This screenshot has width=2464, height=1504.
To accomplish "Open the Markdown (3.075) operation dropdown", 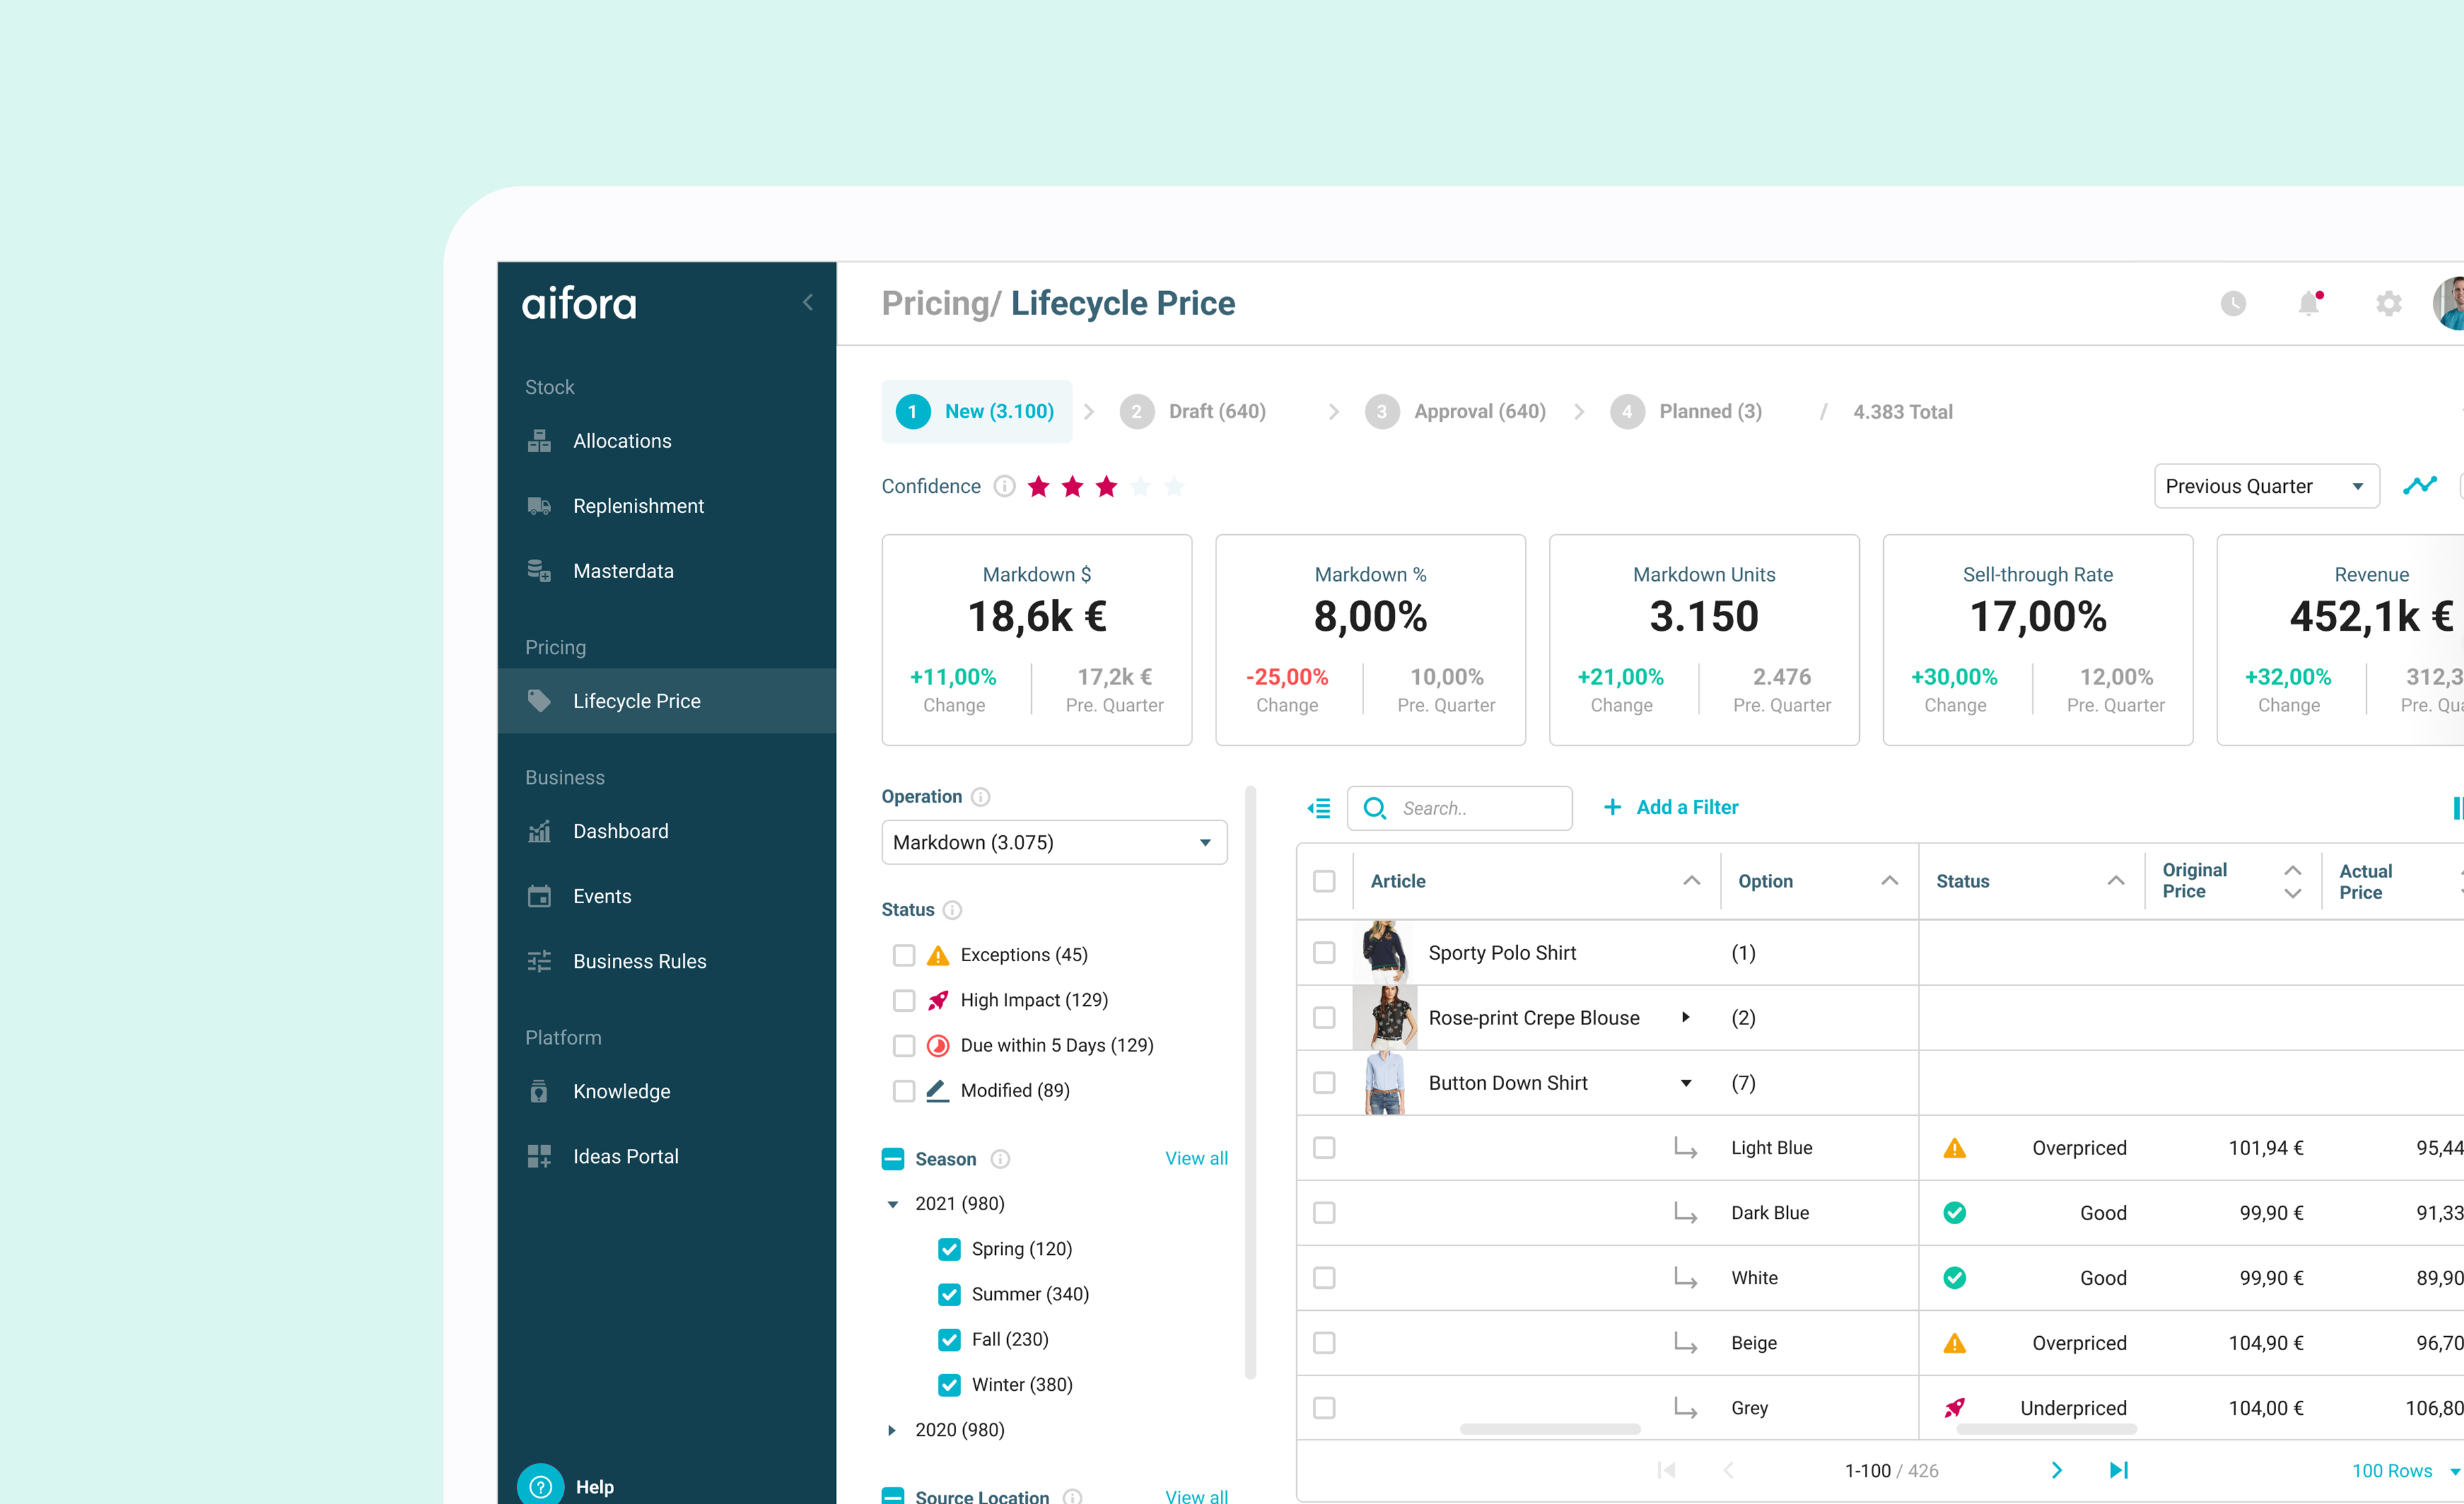I will coord(1054,842).
